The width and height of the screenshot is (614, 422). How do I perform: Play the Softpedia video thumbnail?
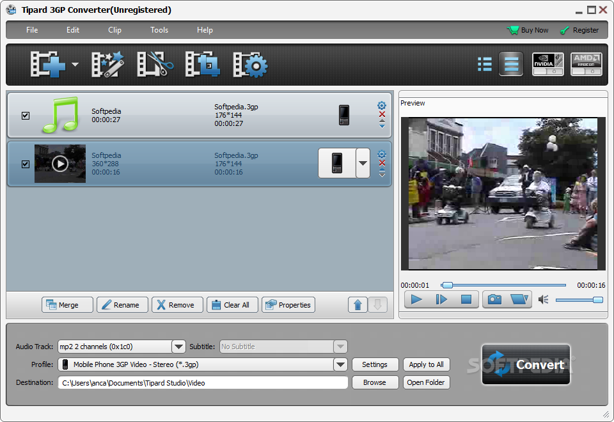[60, 164]
